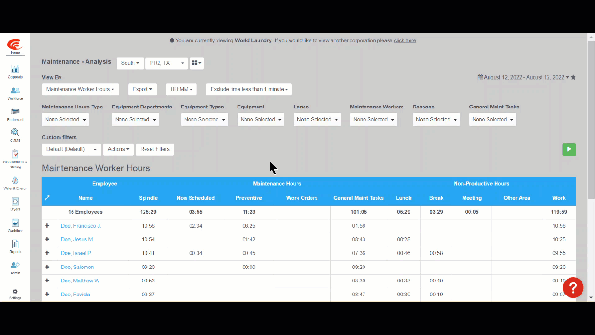Open employee link Doe, Francisco J.
The width and height of the screenshot is (595, 335).
81,226
